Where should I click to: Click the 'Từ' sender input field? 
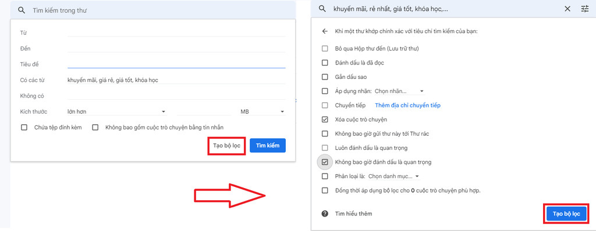click(x=176, y=33)
